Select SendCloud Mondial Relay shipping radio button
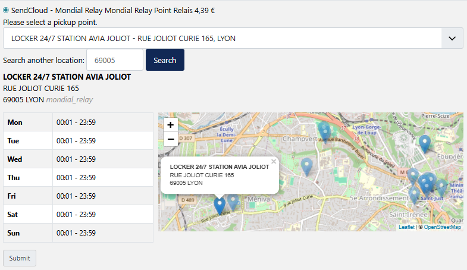467x270 pixels. pyautogui.click(x=6, y=10)
